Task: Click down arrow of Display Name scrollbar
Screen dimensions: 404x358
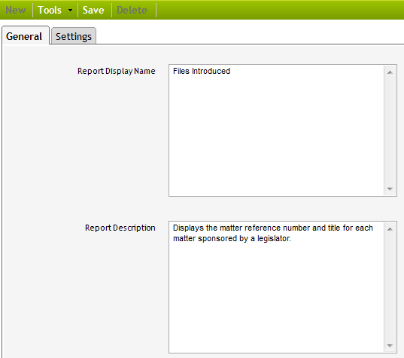Action: [390, 189]
